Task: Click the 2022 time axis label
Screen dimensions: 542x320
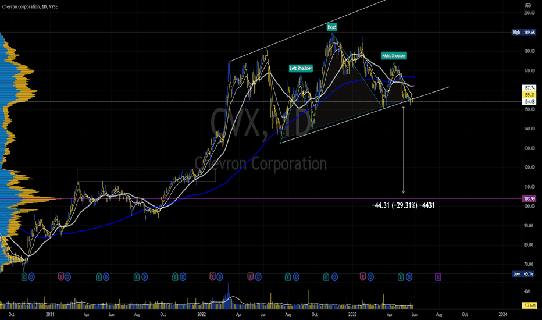Action: pyautogui.click(x=202, y=314)
